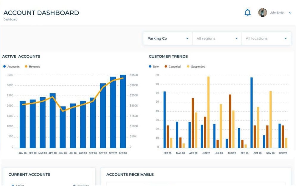Toggle the Canceled legend item
Viewport: 296px width, 186px height.
point(172,67)
